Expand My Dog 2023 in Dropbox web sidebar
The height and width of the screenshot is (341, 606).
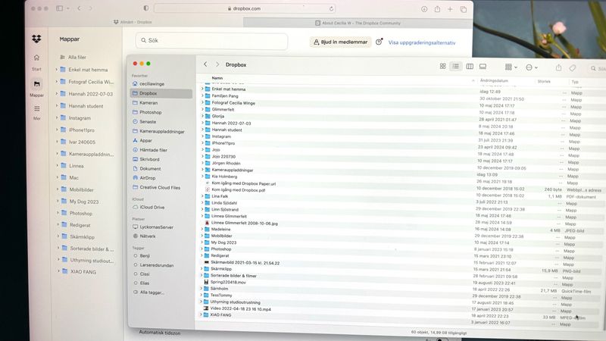(58, 201)
